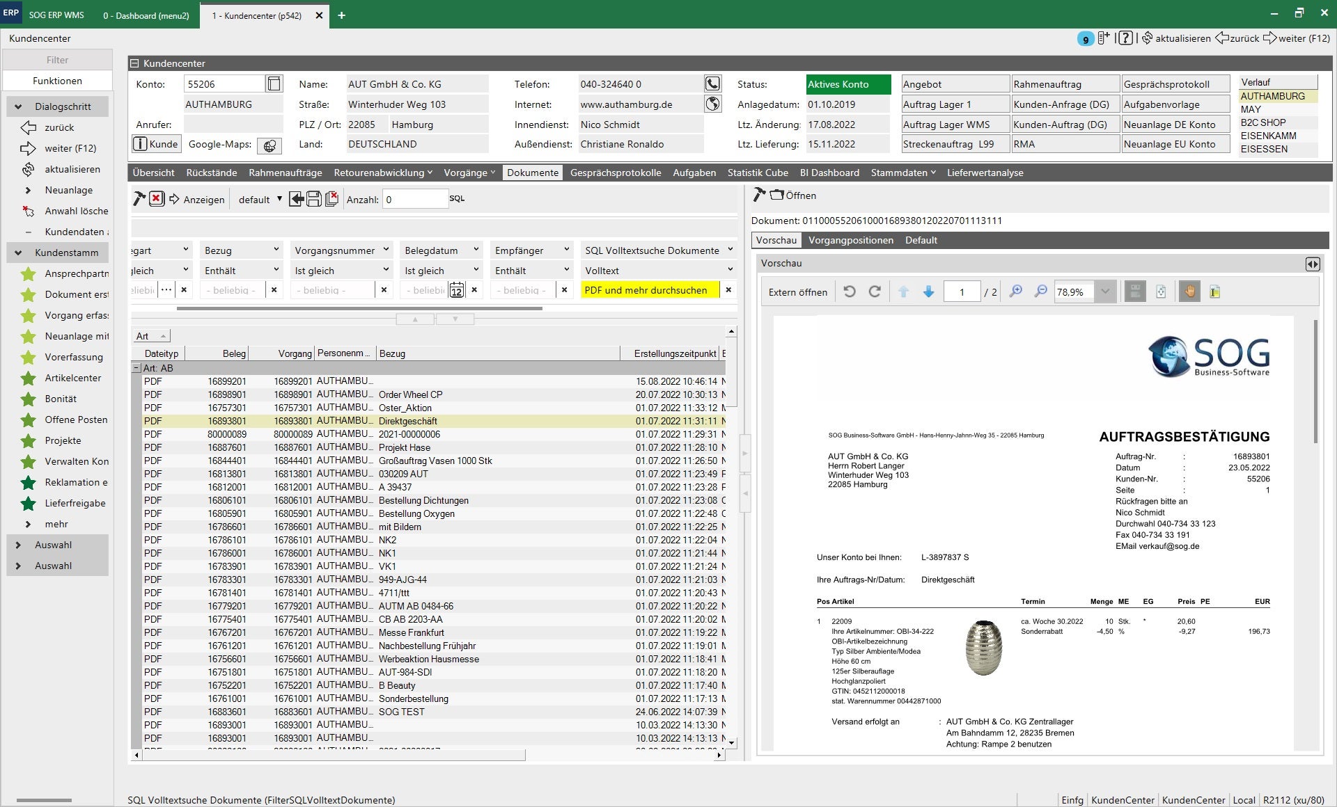This screenshot has width=1337, height=807.
Task: Click the Google-Maps globe icon
Action: 269,145
